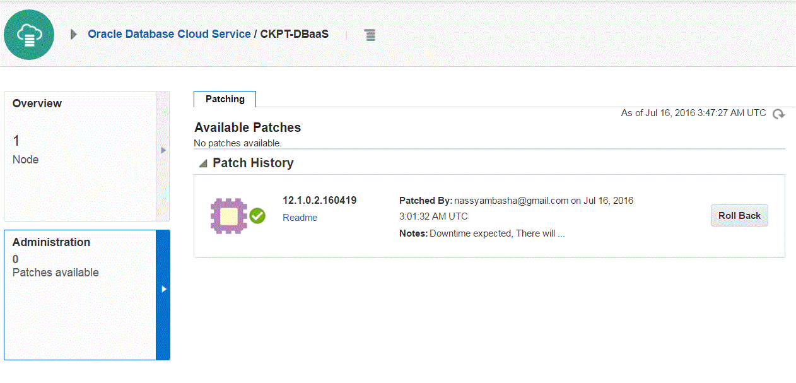This screenshot has width=796, height=383.
Task: Open the Readme link for the patch
Action: (300, 218)
